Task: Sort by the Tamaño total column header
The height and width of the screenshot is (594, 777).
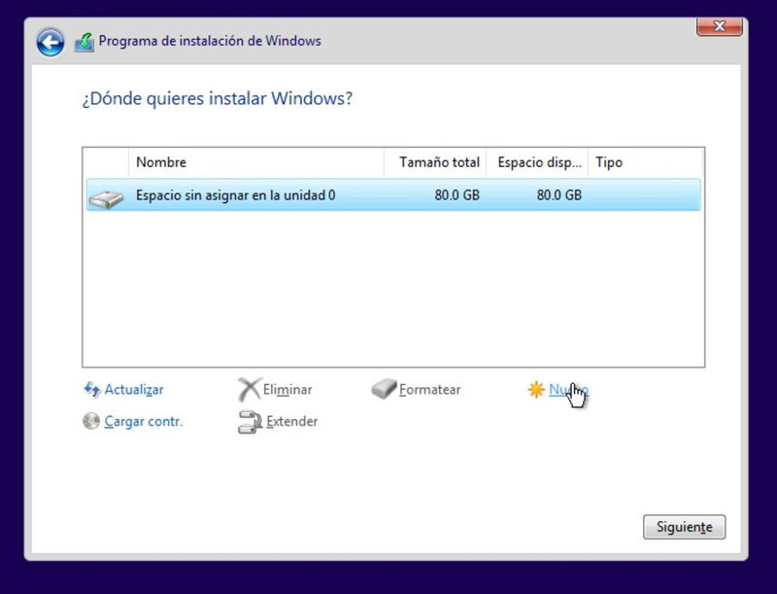Action: click(x=435, y=162)
